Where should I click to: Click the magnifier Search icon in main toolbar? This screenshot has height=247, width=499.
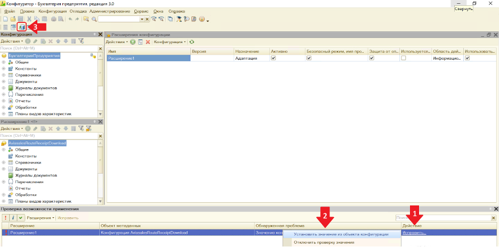click(94, 19)
